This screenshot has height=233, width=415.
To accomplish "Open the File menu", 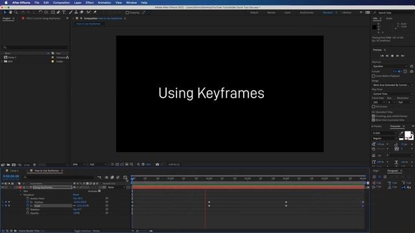I will pyautogui.click(x=37, y=3).
